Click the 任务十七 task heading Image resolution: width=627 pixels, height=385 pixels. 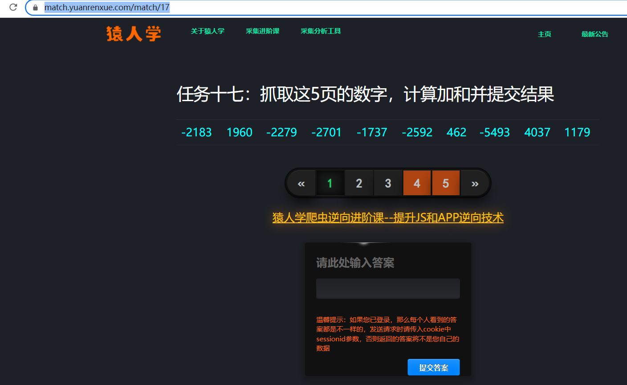(x=365, y=94)
